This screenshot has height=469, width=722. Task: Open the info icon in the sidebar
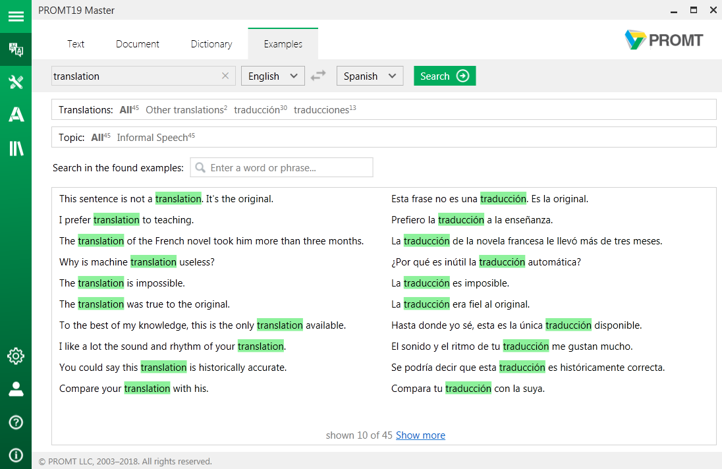pyautogui.click(x=16, y=455)
